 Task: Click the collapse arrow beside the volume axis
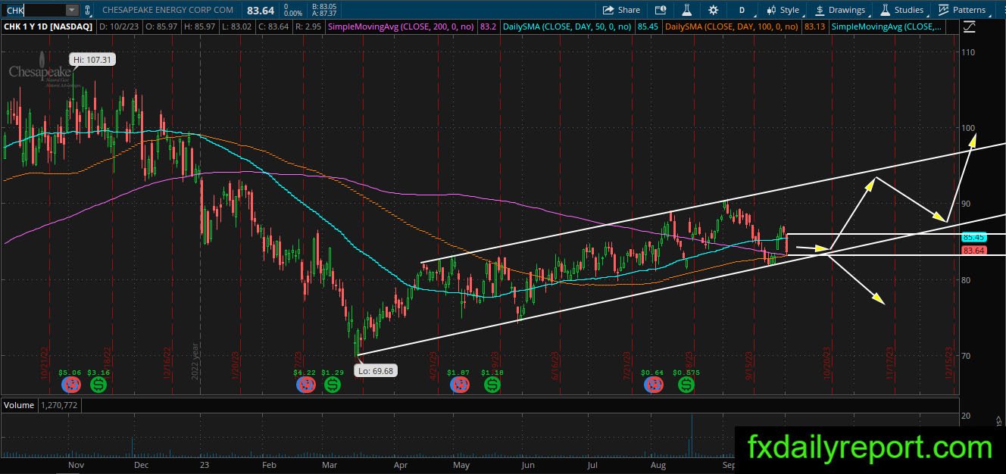[x=1000, y=420]
